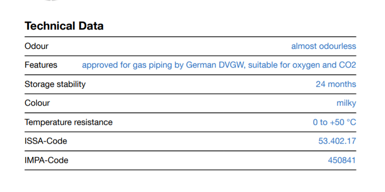The width and height of the screenshot is (385, 192).
Task: Click the 'milky' colour value
Action: pos(346,103)
